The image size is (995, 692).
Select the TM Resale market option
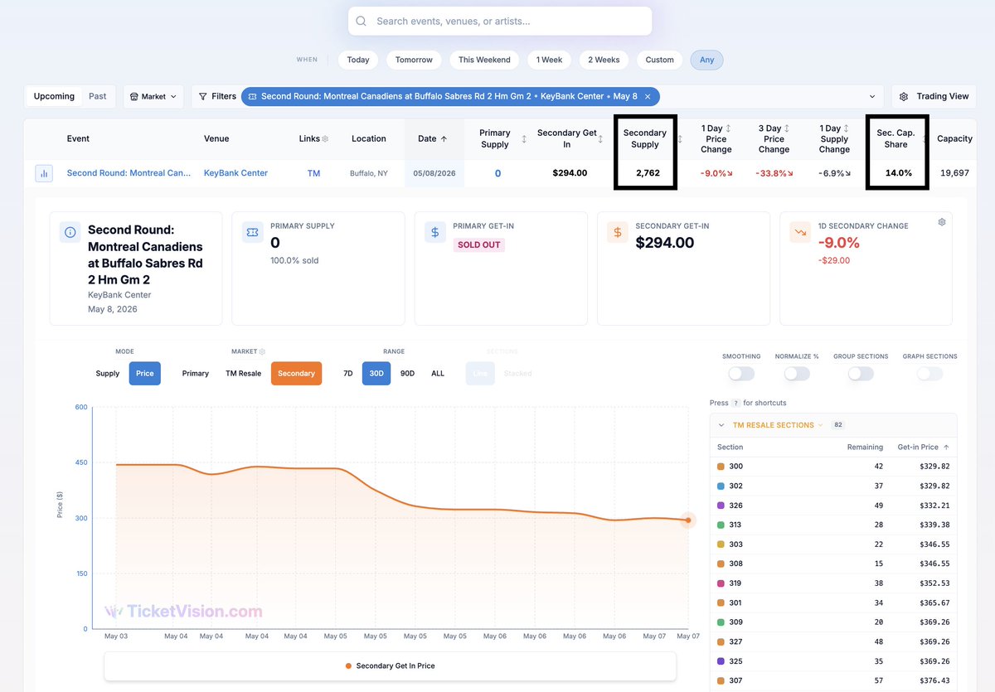(244, 374)
